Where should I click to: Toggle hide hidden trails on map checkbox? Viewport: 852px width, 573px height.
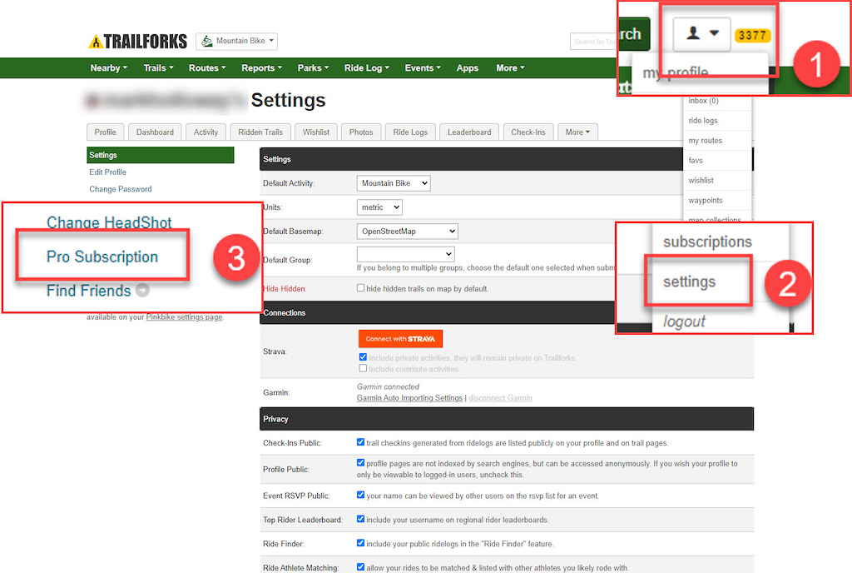coord(360,288)
